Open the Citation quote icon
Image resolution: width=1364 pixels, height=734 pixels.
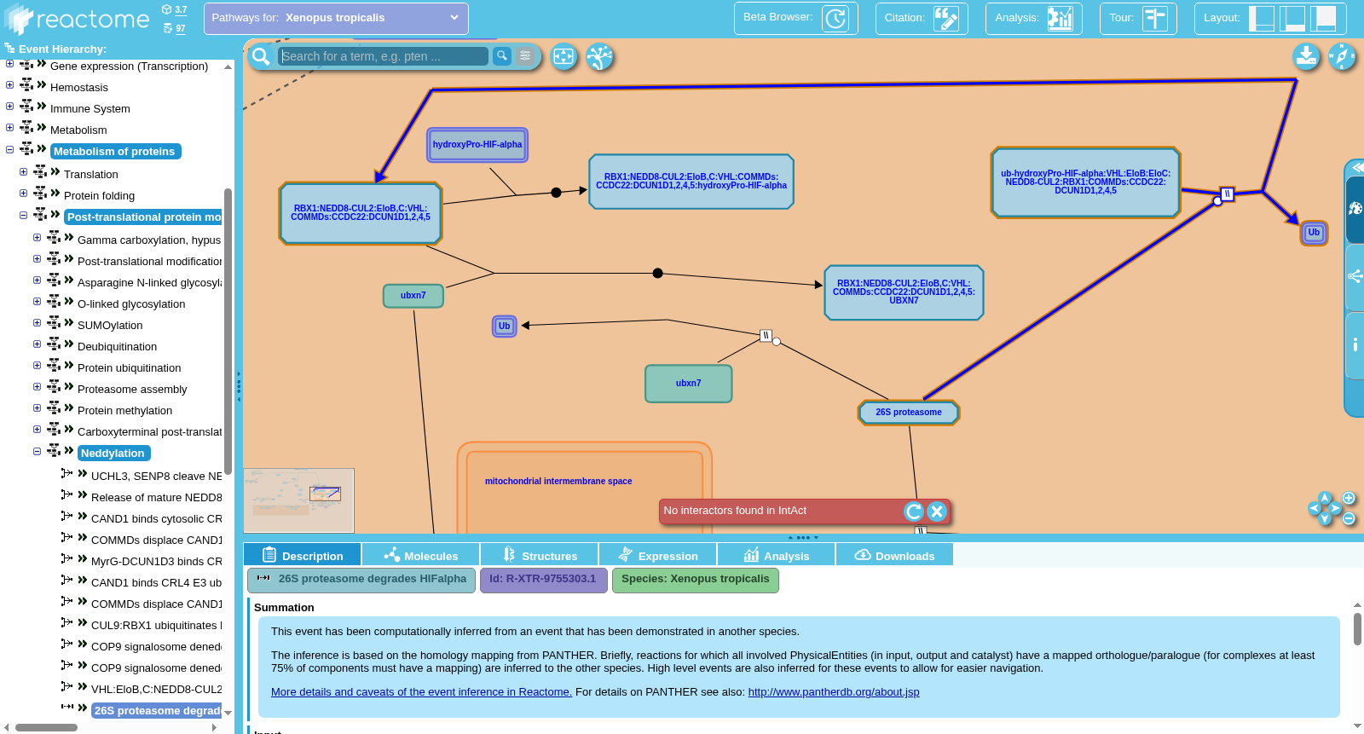tap(946, 18)
